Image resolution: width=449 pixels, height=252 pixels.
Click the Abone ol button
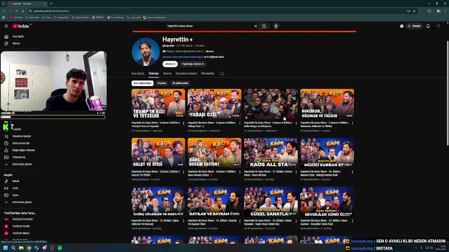[170, 64]
